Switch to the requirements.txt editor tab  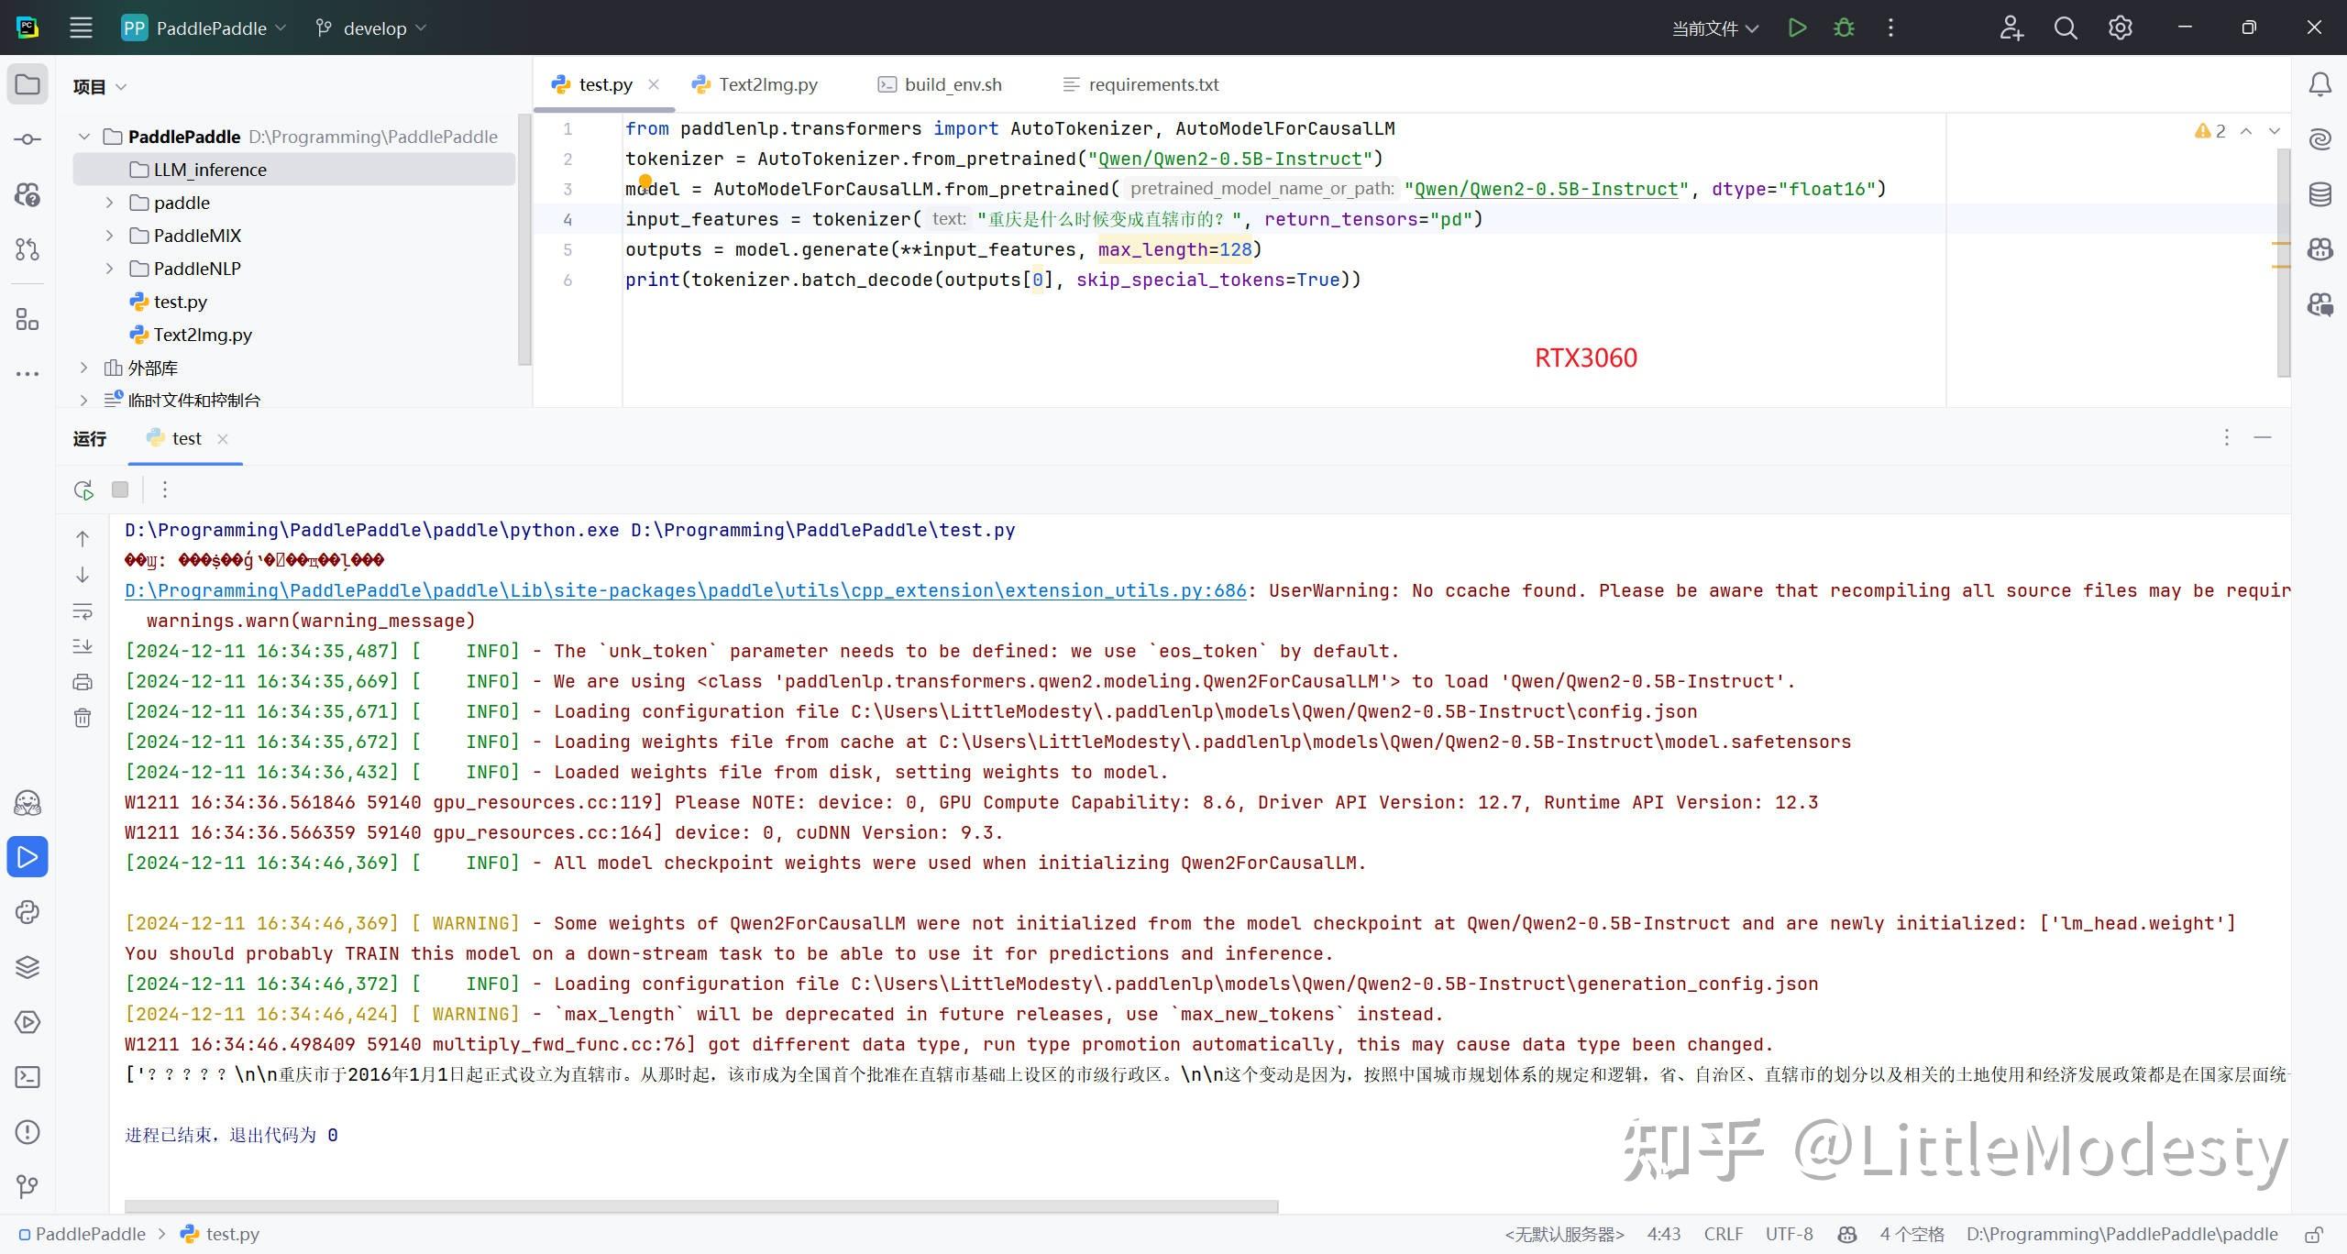(x=1152, y=84)
